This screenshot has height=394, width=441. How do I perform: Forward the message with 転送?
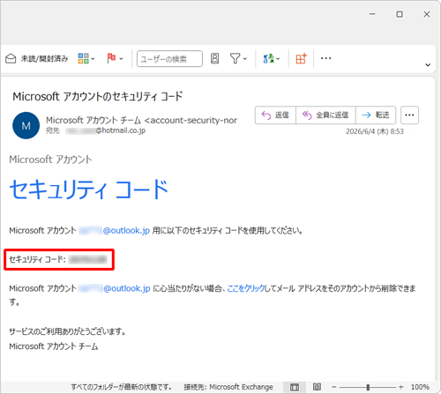click(376, 115)
